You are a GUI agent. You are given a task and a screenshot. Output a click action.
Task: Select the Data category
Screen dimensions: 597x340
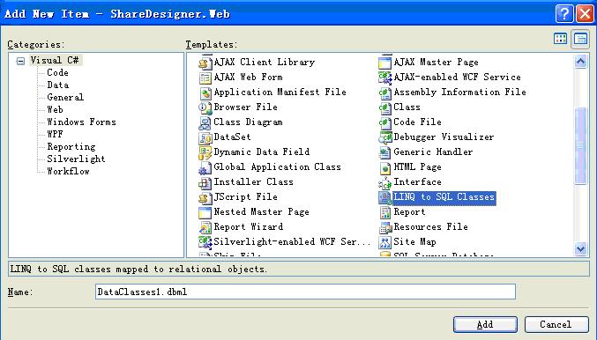pyautogui.click(x=58, y=85)
